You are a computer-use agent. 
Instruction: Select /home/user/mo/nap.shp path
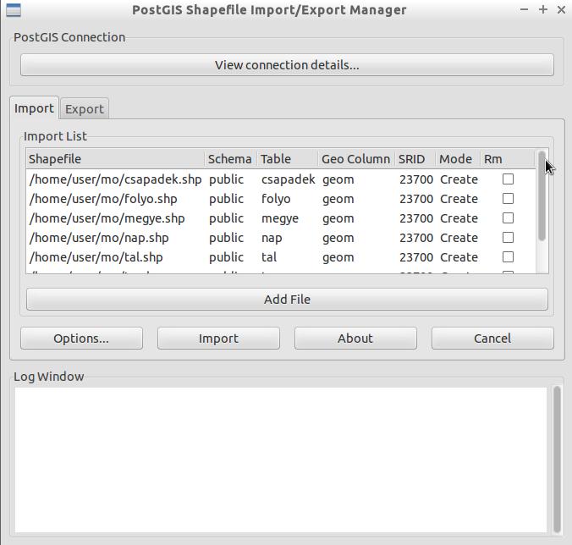99,238
